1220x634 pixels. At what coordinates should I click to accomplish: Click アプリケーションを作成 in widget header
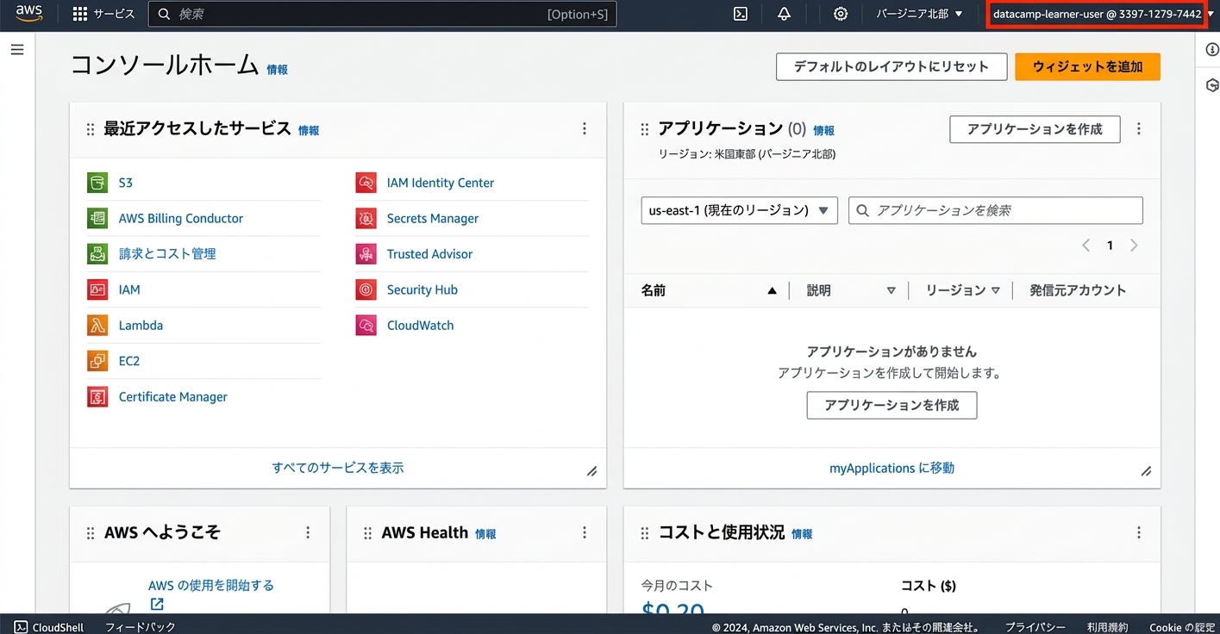(x=1035, y=129)
